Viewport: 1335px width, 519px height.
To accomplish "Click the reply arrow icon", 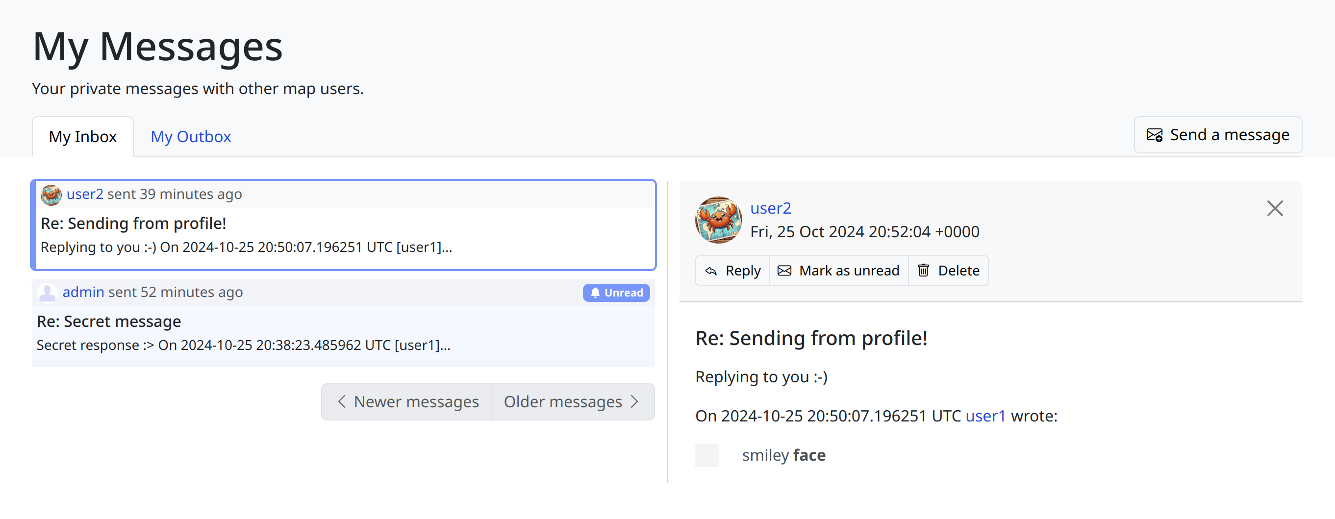I will (x=711, y=271).
